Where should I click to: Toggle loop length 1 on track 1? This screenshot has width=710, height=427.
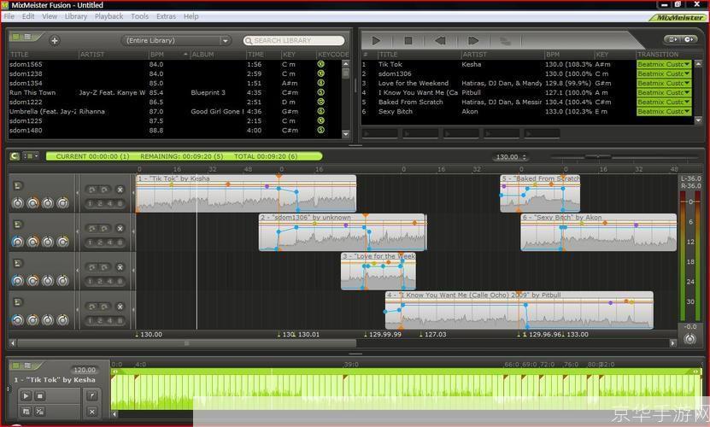(90, 204)
